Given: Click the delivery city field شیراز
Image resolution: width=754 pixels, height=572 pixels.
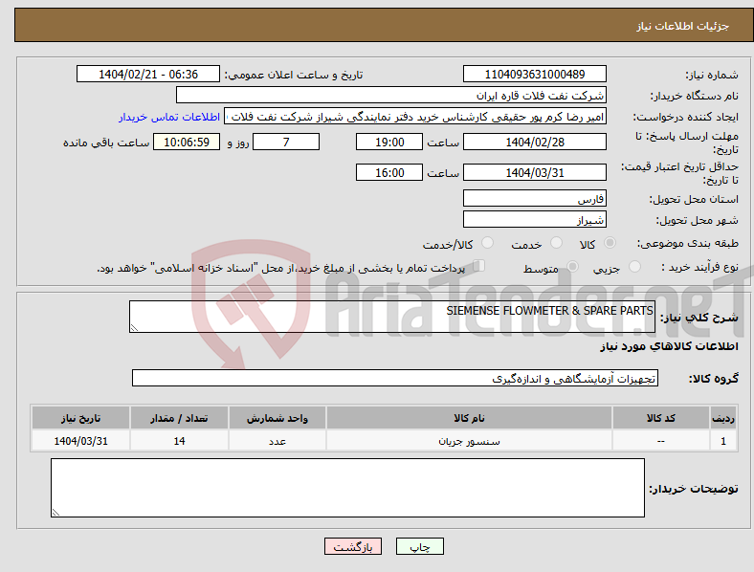Looking at the screenshot, I should coord(534,219).
